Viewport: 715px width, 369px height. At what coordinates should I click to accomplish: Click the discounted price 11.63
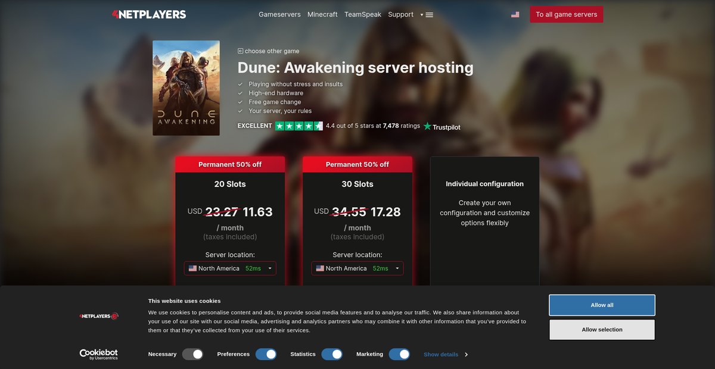click(257, 212)
